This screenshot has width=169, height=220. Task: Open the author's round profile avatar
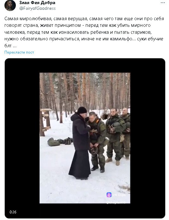[x=10, y=5]
